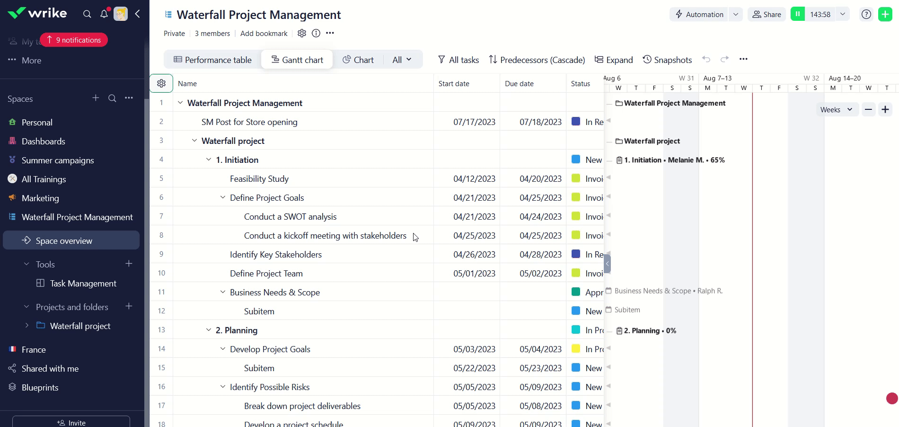The image size is (899, 427).
Task: Open the search icon in top sidebar
Action: (87, 14)
